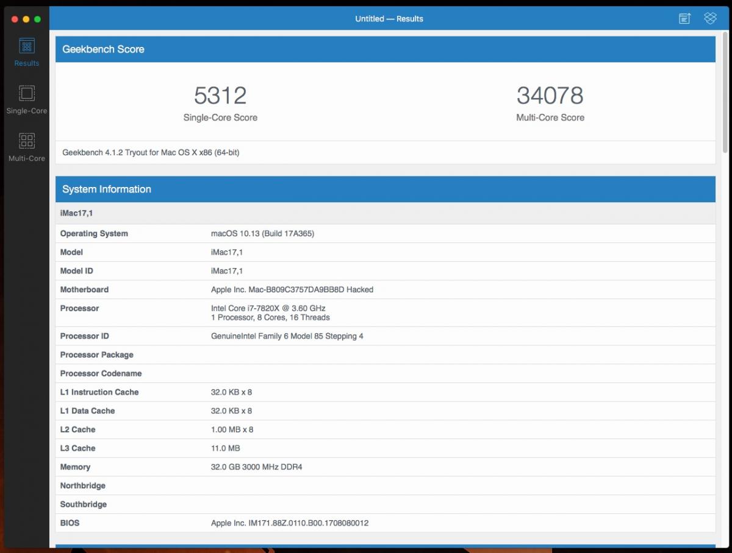Click the Model ID row label
This screenshot has height=553, width=732.
point(76,271)
